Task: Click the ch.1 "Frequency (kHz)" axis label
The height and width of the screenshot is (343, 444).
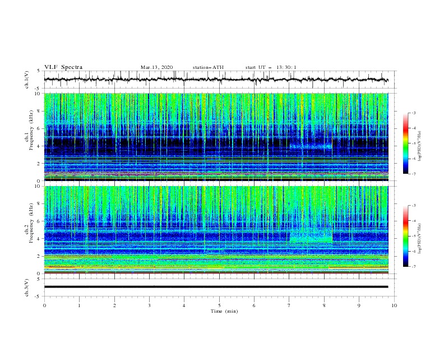Action: 31,131
